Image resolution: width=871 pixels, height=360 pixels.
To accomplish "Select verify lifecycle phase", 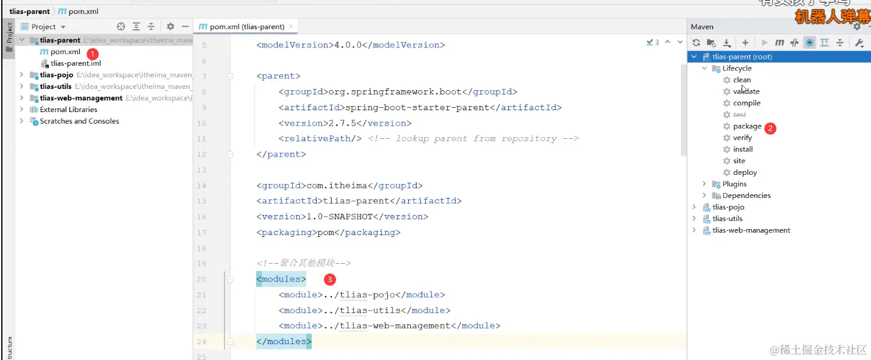I will point(742,138).
